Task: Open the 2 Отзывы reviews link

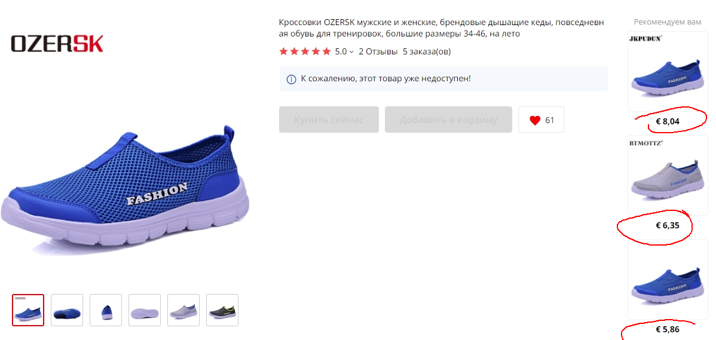Action: click(x=378, y=51)
